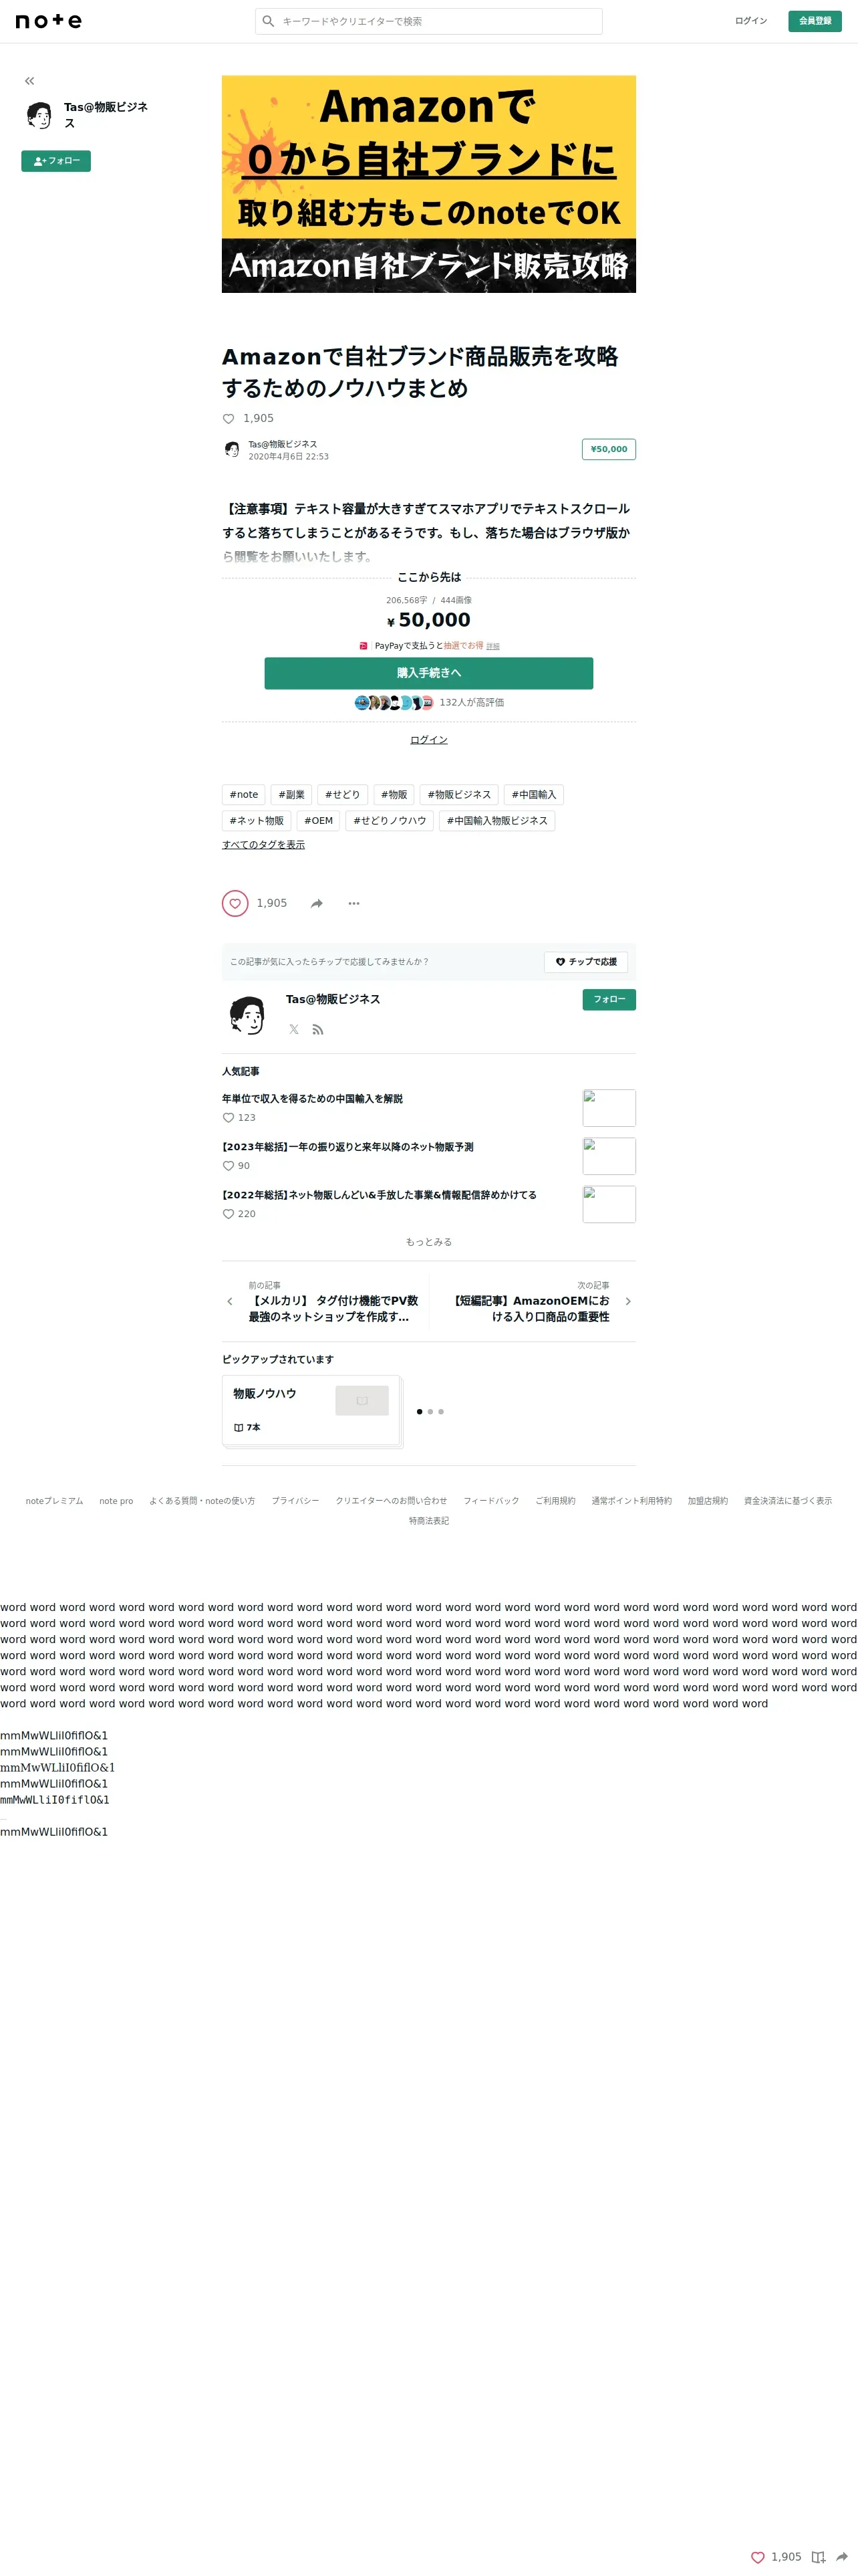Open article 年単位で収入を得るための中国輸入を解説
Image resolution: width=858 pixels, height=2576 pixels.
click(313, 1099)
